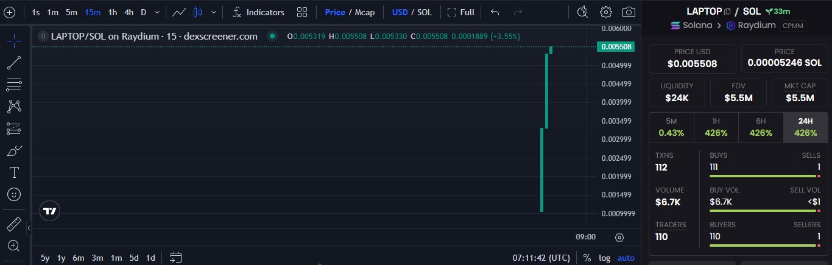The width and height of the screenshot is (832, 265).
Task: Take a chart snapshot with camera icon
Action: (x=629, y=12)
